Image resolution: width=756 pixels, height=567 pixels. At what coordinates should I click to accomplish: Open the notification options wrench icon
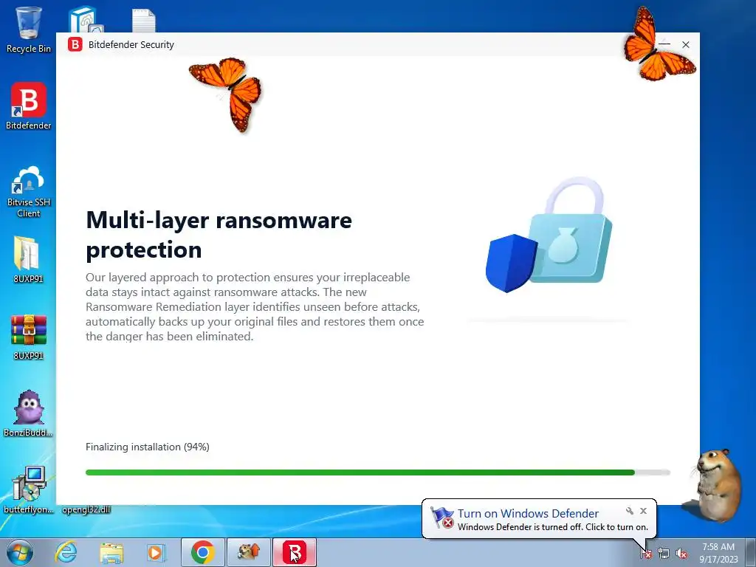pos(629,511)
